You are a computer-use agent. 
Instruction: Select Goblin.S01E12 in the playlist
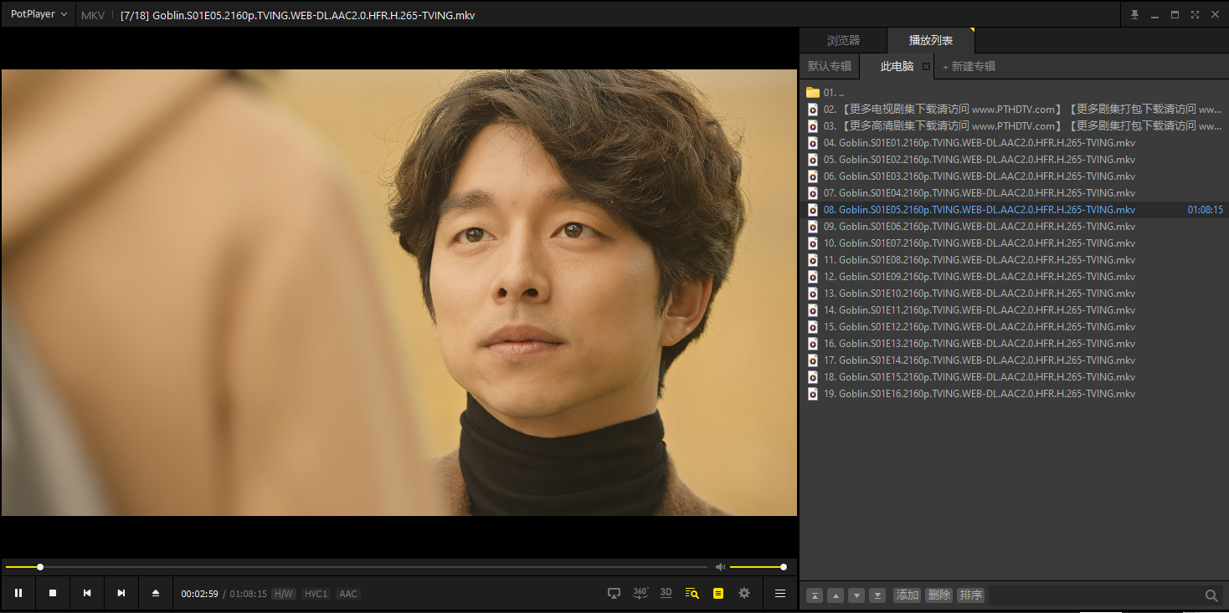1014,326
